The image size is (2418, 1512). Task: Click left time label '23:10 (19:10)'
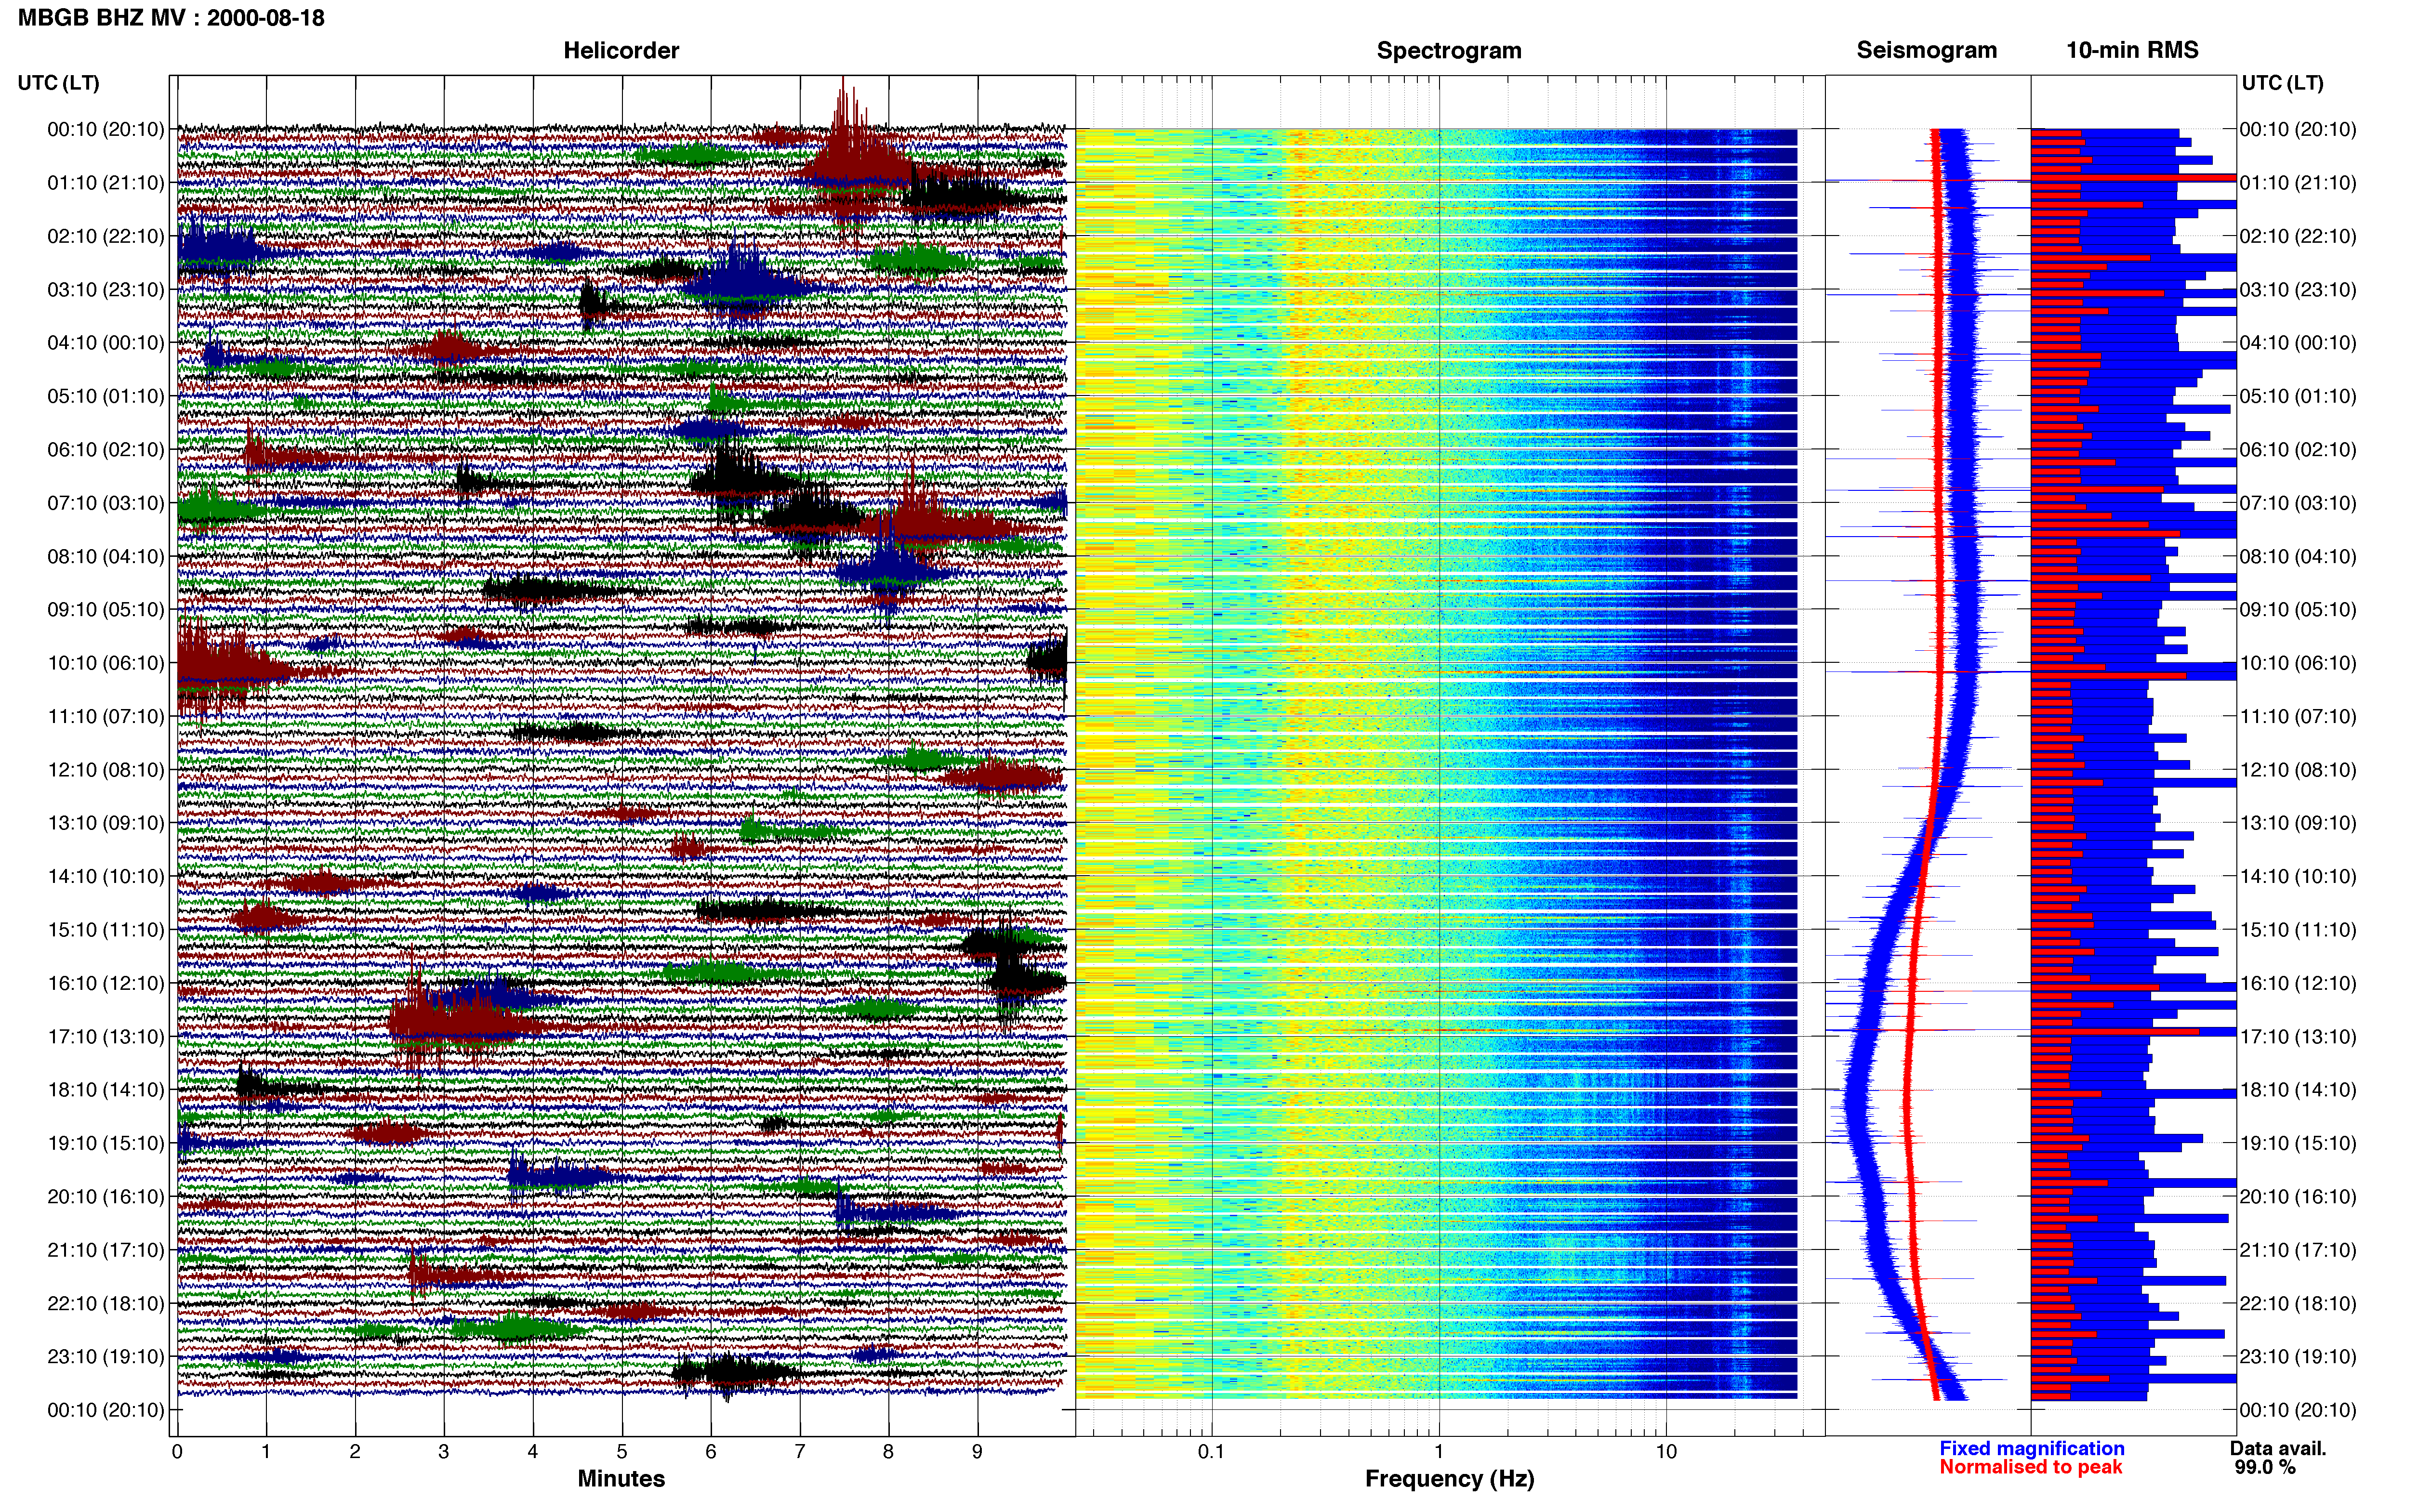coord(106,1357)
